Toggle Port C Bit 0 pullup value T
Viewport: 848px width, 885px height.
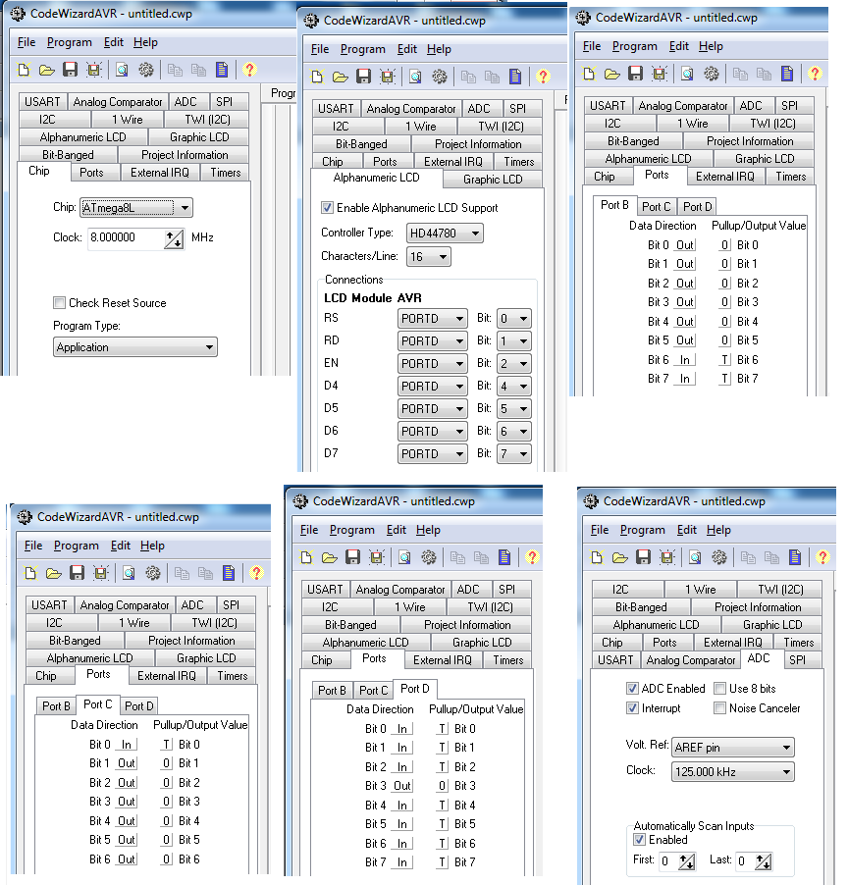coord(166,745)
